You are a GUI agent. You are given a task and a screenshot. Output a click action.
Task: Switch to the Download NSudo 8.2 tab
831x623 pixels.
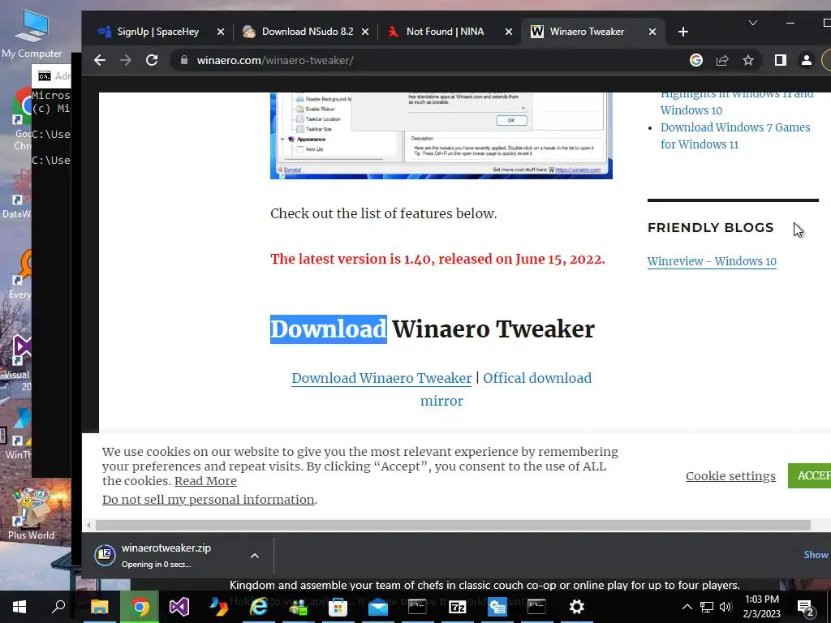click(305, 32)
